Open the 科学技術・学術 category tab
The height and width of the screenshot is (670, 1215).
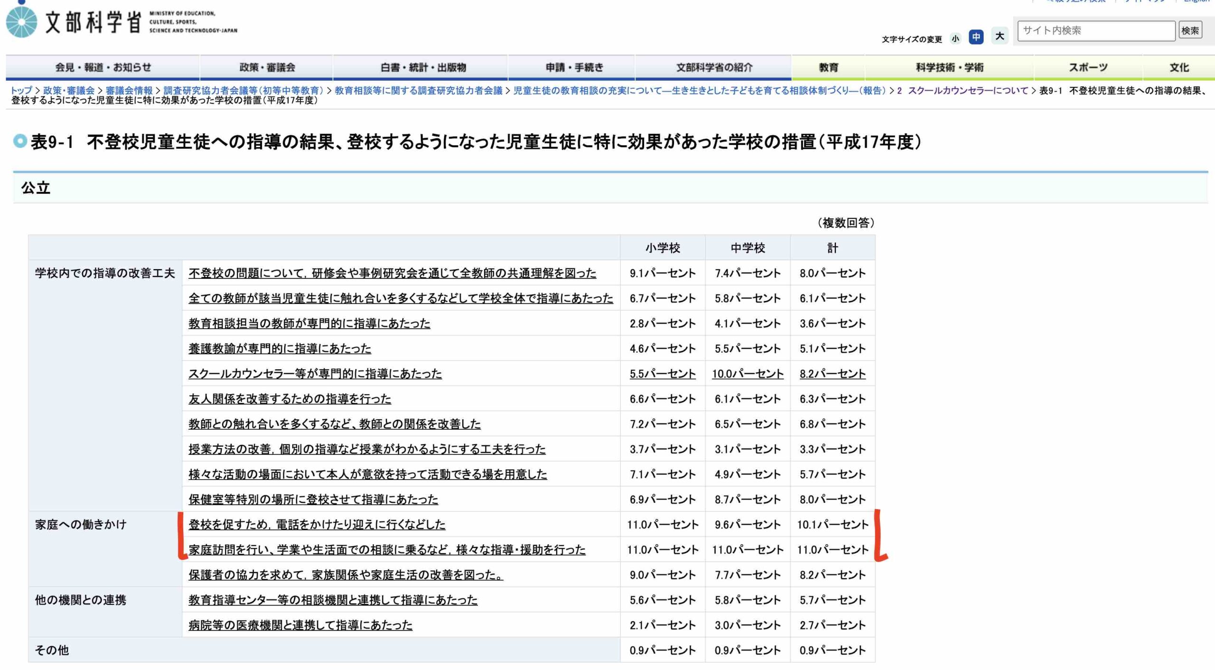tap(949, 67)
